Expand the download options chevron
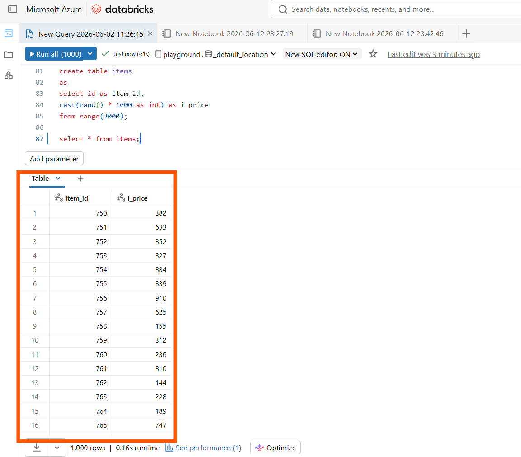Screen dimensions: 521x457 pos(57,448)
